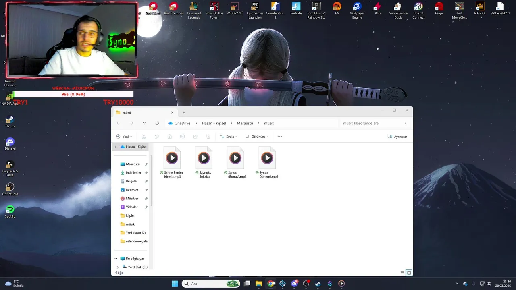Screen dimensions: 516x290
Task: Select Synox (Bonus).mp3 file icon
Action: pos(235,158)
